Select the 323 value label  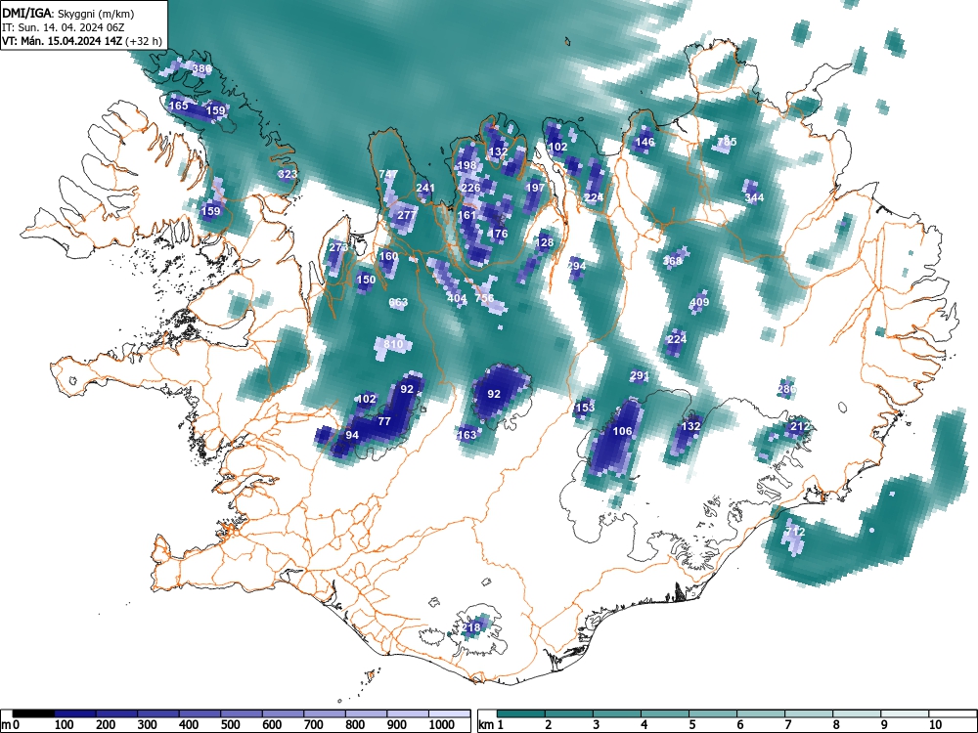click(x=288, y=174)
